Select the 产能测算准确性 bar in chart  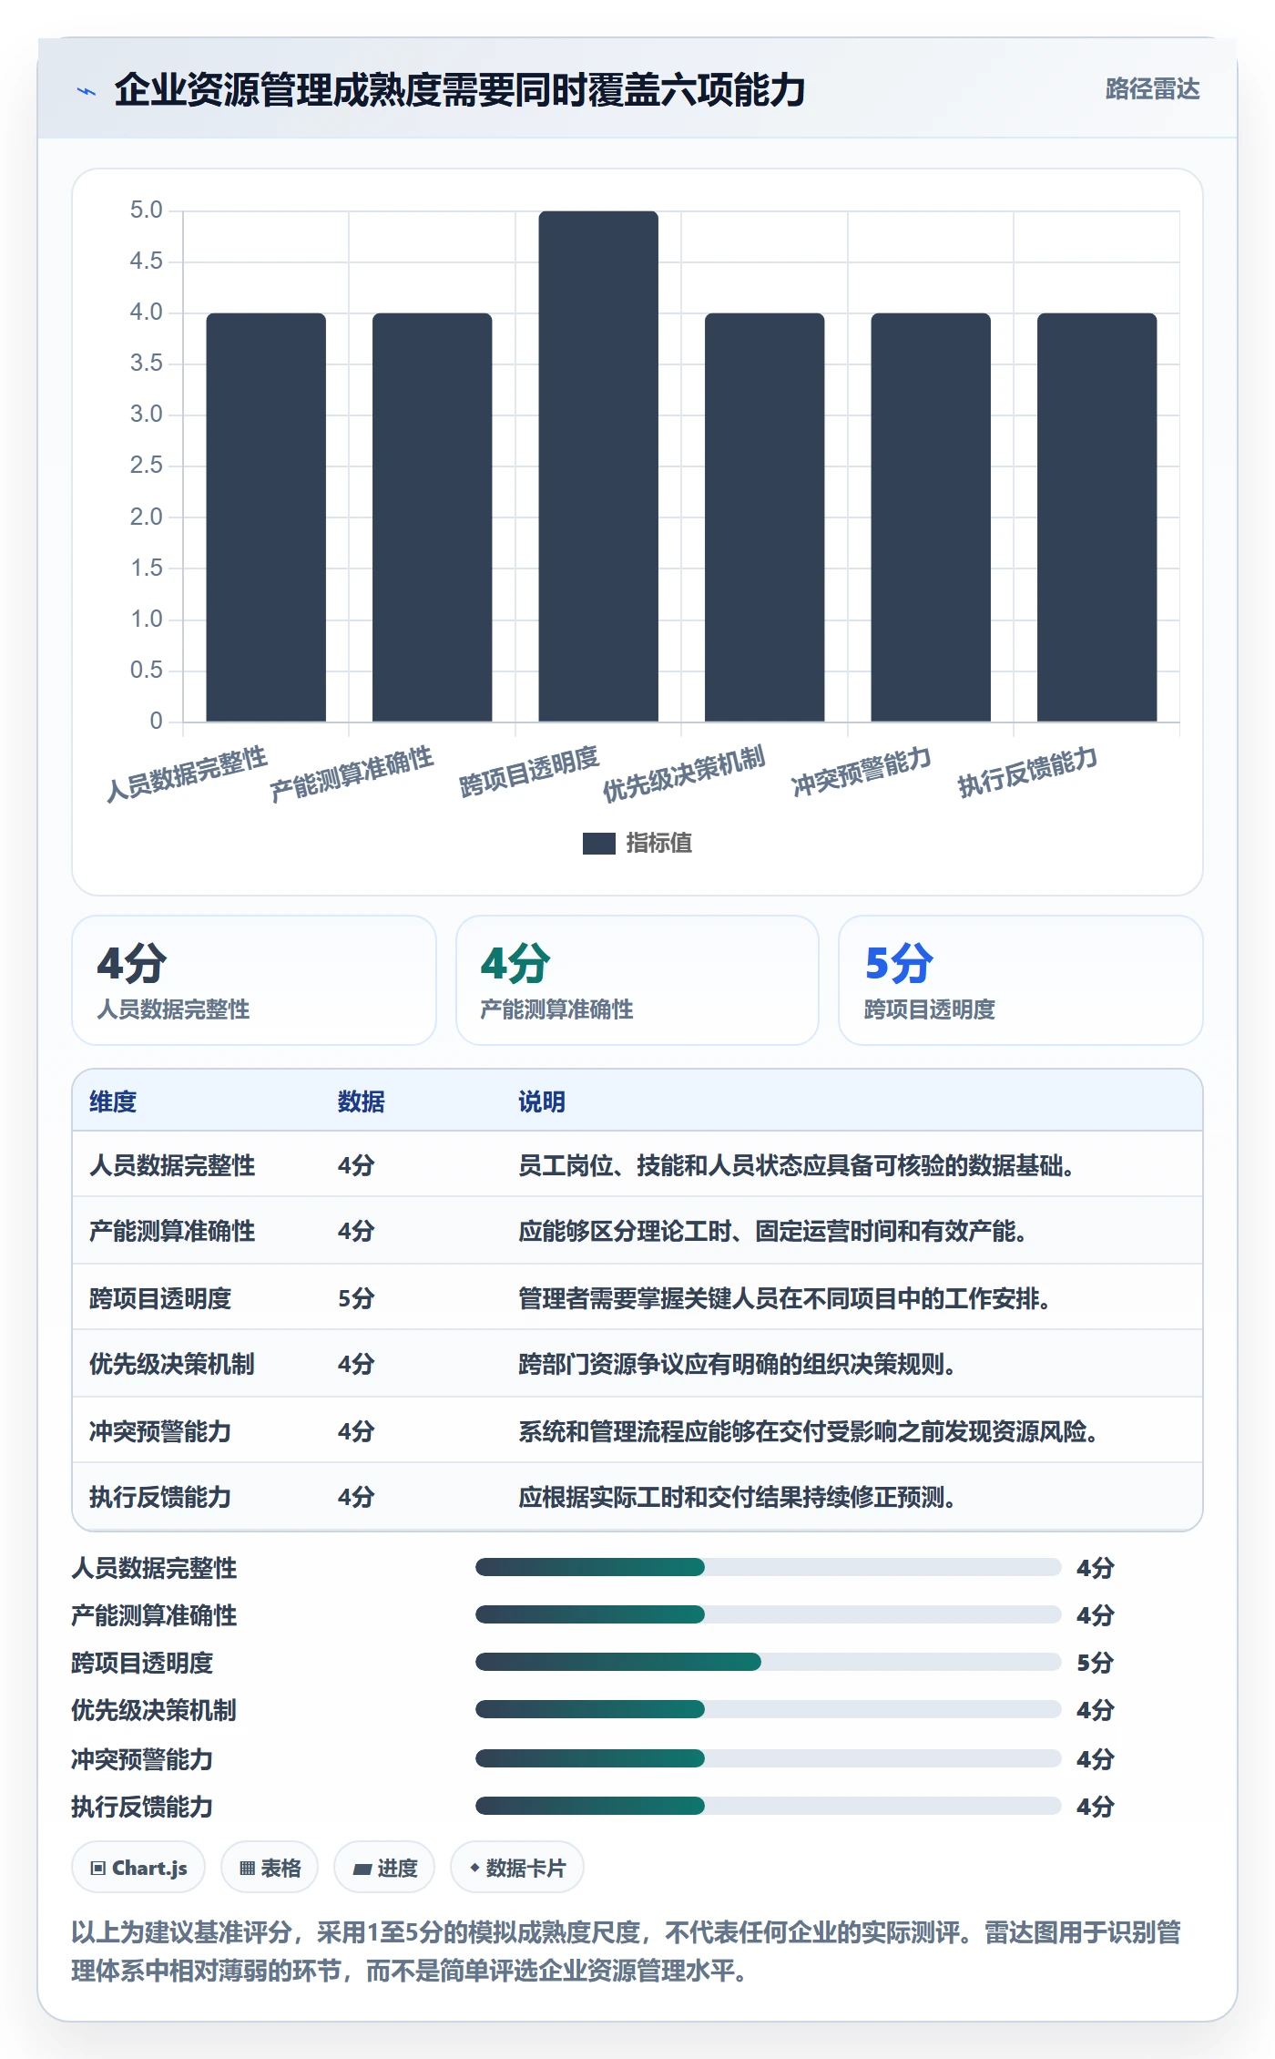[x=432, y=517]
